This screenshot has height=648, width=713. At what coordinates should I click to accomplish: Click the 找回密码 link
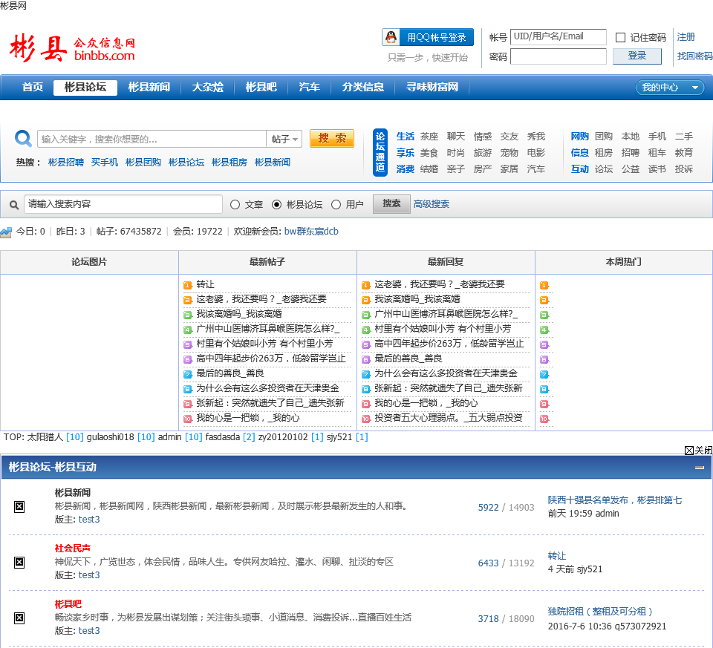pyautogui.click(x=695, y=56)
